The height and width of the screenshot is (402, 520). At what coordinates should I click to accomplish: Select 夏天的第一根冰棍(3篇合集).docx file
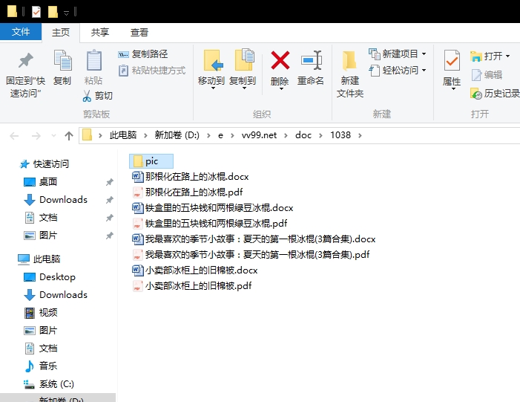click(x=254, y=239)
